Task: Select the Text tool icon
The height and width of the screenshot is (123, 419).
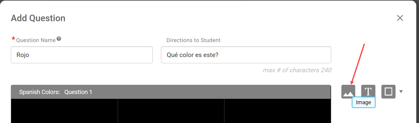Action: pyautogui.click(x=368, y=92)
